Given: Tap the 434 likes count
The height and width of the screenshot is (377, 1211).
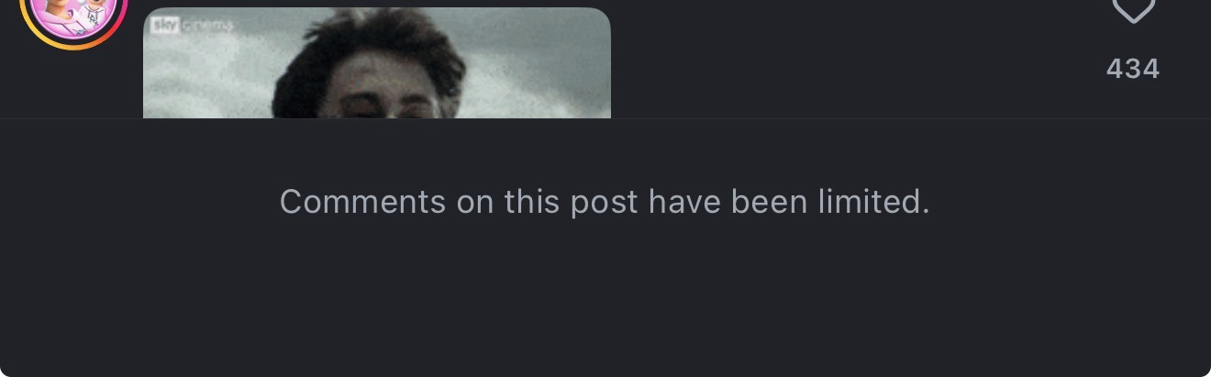Looking at the screenshot, I should click(1133, 69).
